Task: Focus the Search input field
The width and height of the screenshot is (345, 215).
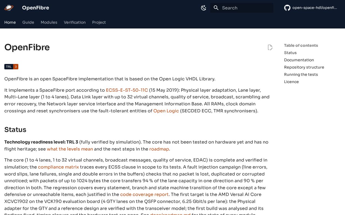Action: (x=242, y=8)
